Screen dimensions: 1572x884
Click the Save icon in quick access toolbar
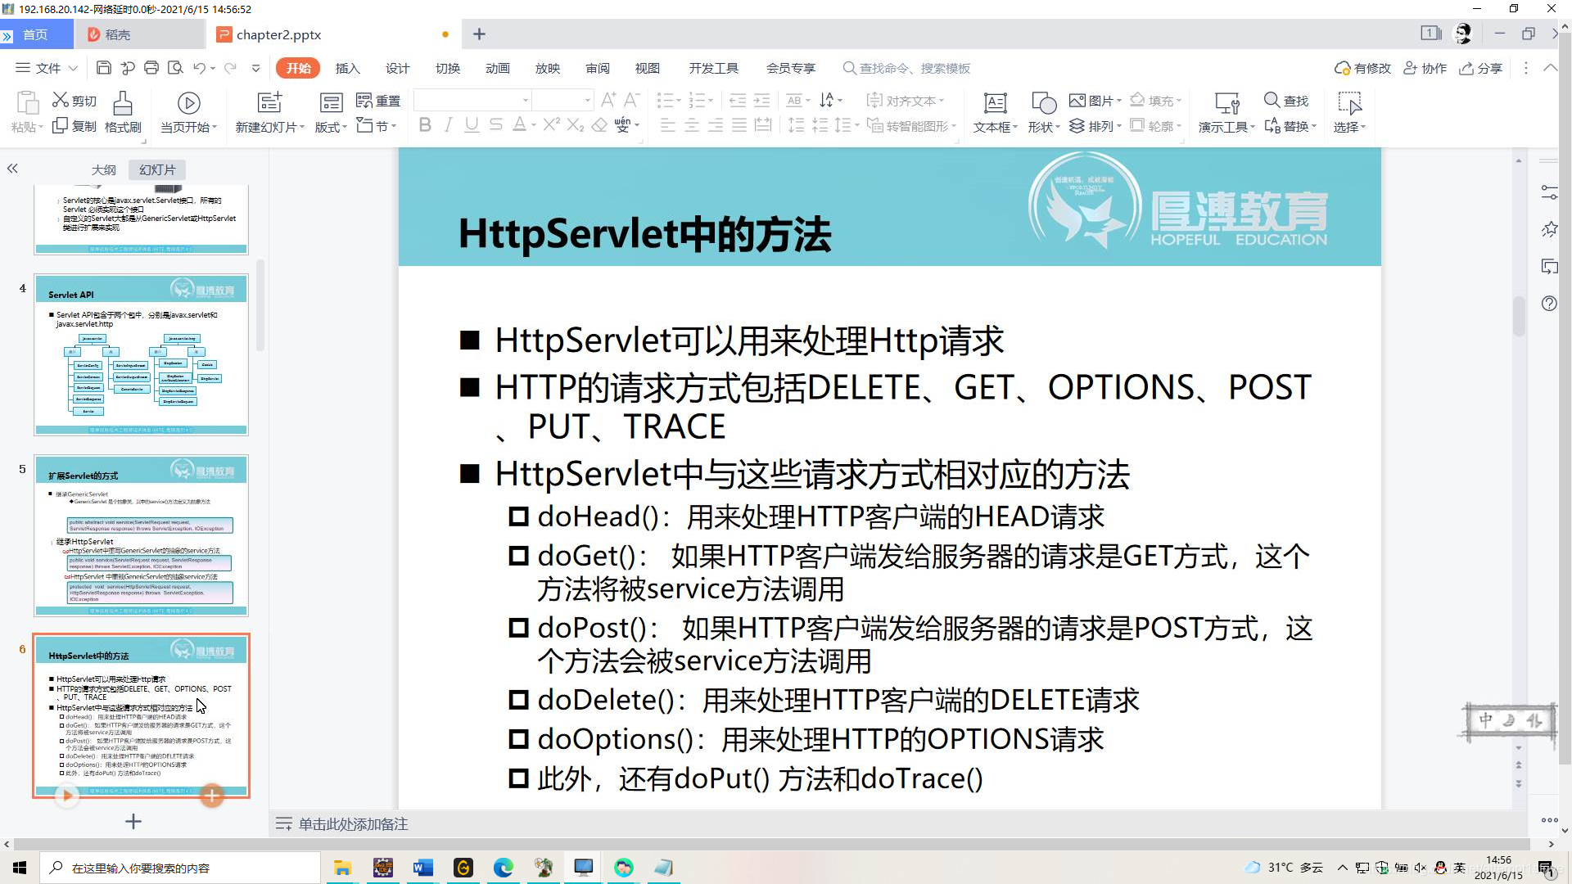103,68
